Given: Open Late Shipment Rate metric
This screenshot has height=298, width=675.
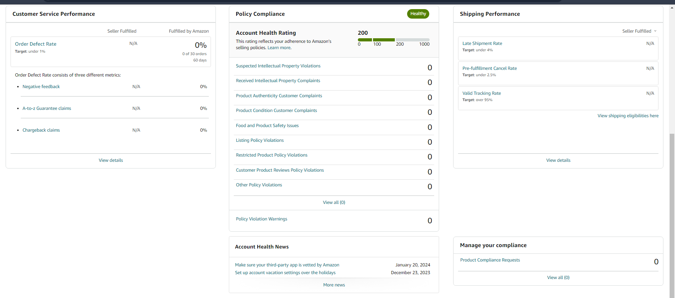Looking at the screenshot, I should pos(482,44).
